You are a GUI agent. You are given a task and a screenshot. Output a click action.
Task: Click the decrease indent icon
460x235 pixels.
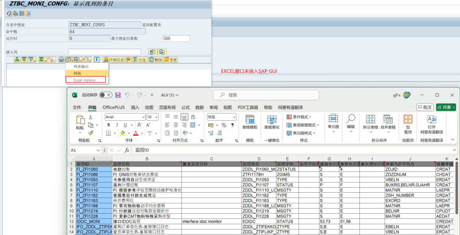(x=167, y=133)
